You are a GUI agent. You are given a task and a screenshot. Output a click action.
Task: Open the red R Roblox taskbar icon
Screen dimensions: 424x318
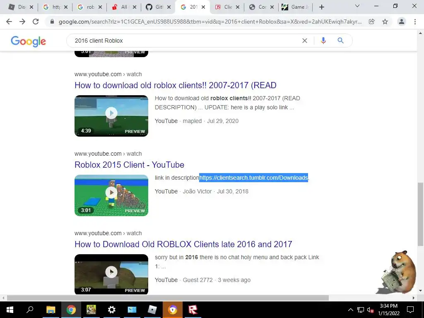tap(193, 310)
